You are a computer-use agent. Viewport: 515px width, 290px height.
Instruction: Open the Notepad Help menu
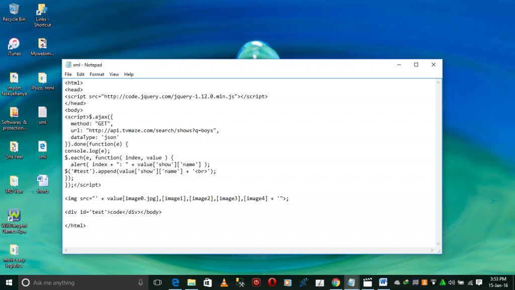tap(129, 74)
